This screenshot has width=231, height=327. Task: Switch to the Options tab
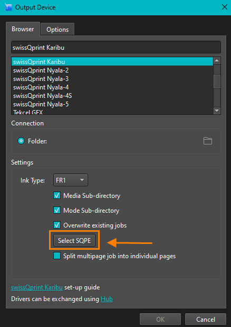point(57,30)
